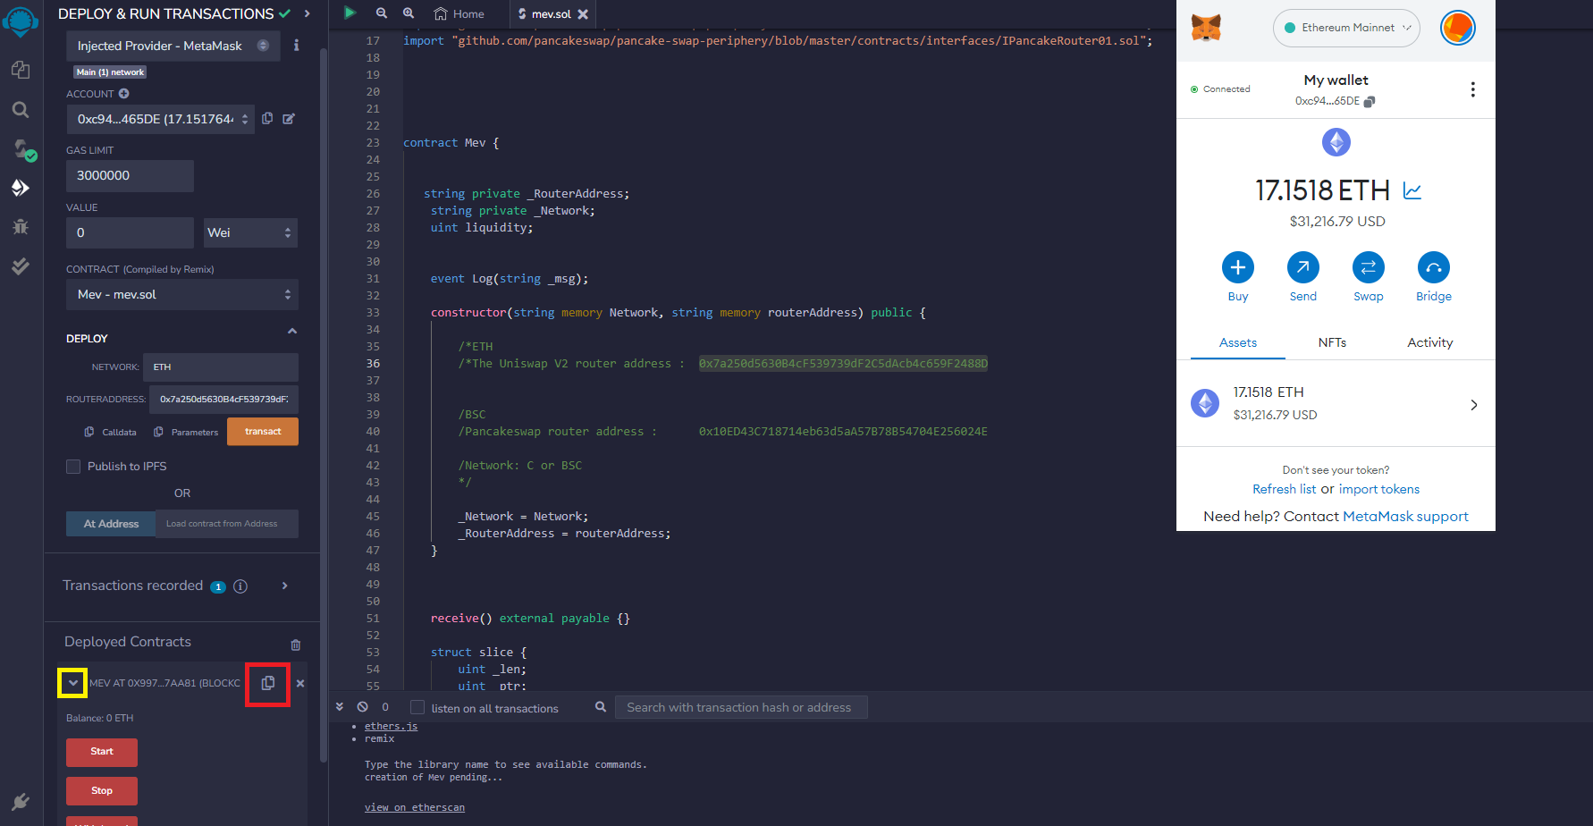Click the Send icon in MetaMask
Image resolution: width=1593 pixels, height=826 pixels.
click(1302, 267)
